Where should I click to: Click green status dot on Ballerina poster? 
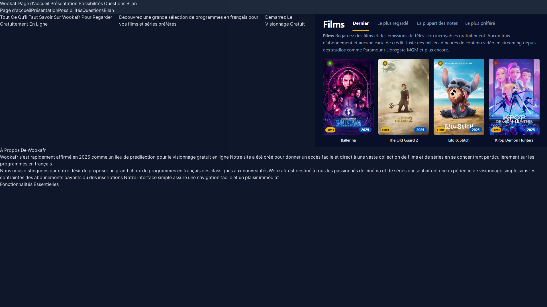click(x=330, y=63)
